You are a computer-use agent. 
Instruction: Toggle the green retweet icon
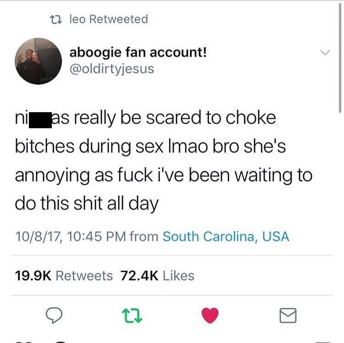(132, 316)
